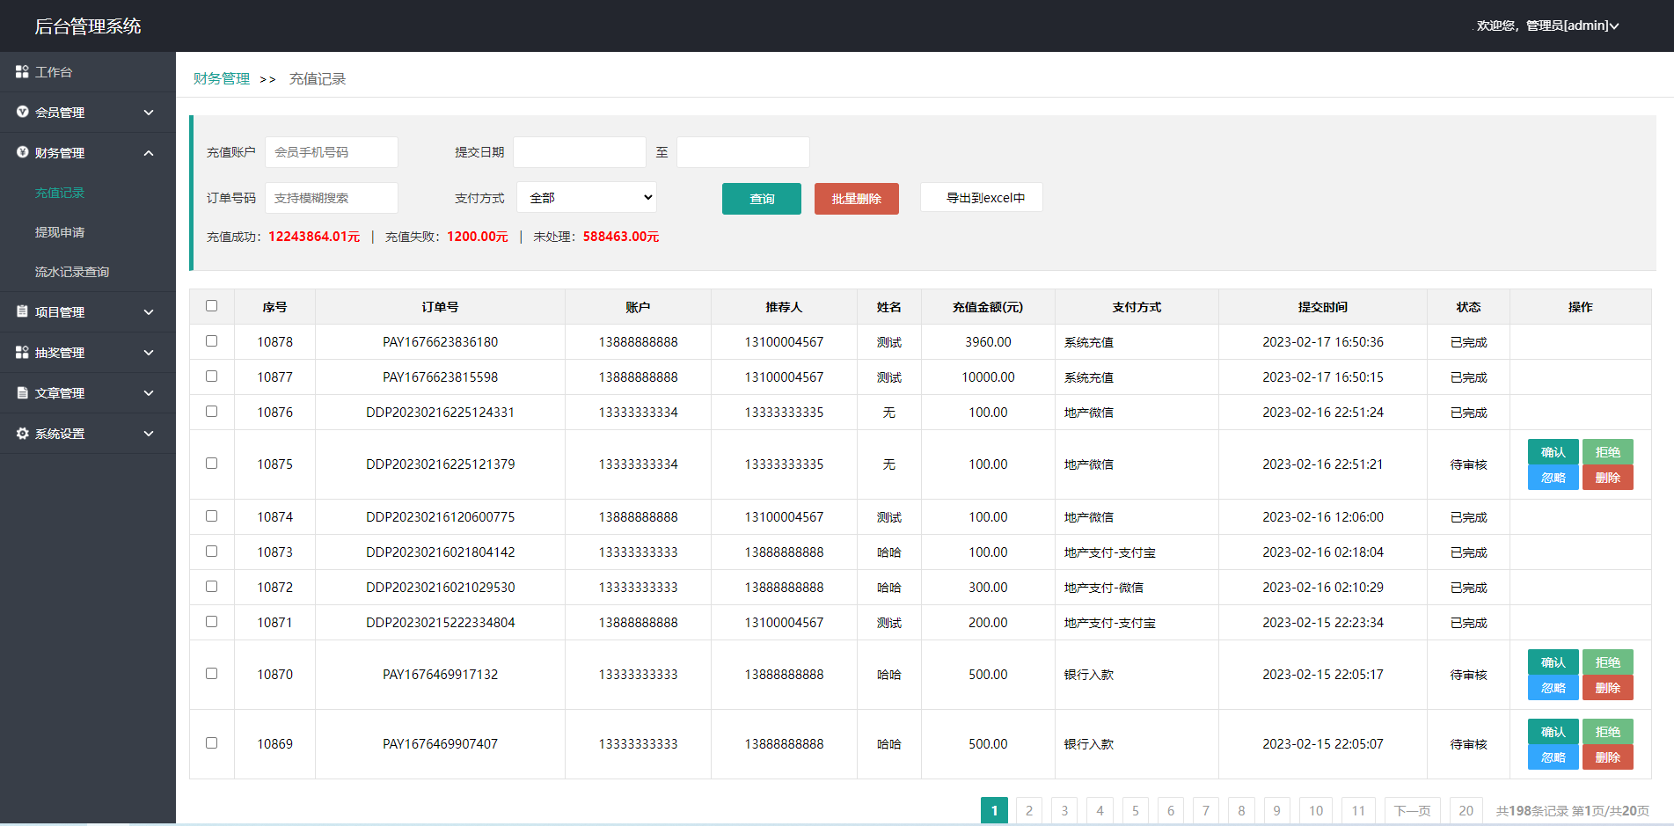Click the 系统设置 gear icon
1674x826 pixels.
[x=22, y=433]
